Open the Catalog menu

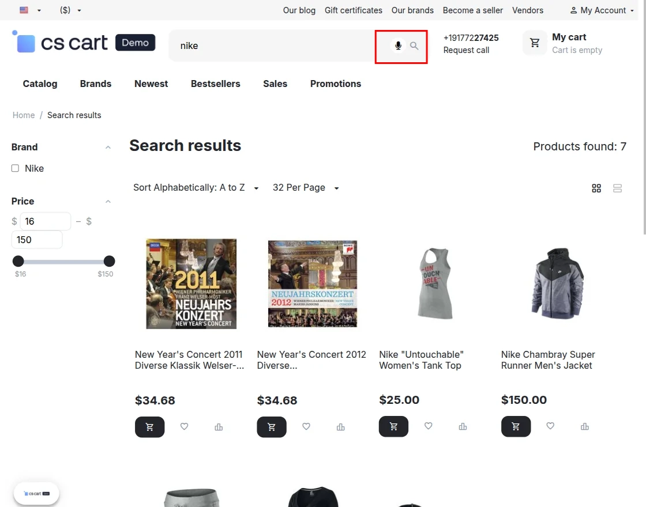[40, 84]
